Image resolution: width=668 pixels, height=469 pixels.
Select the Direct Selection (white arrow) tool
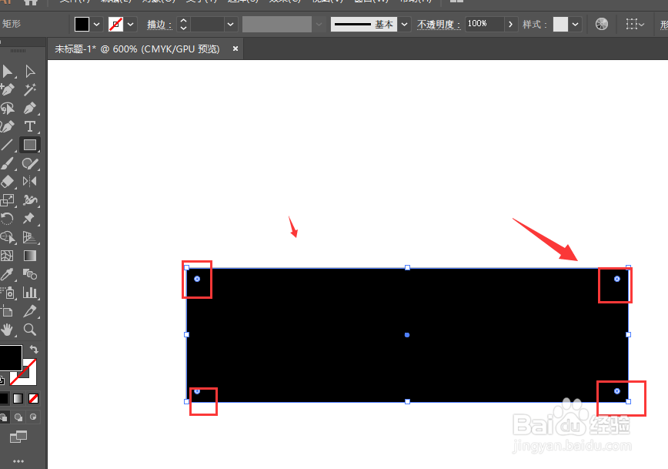point(30,71)
